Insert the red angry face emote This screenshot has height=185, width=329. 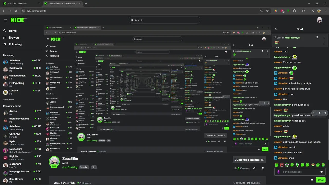coord(282,165)
